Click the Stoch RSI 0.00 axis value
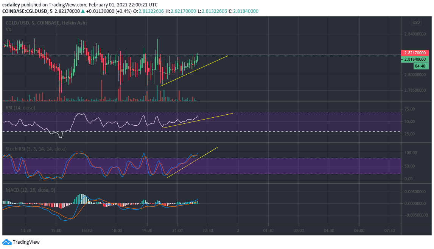 pyautogui.click(x=408, y=179)
